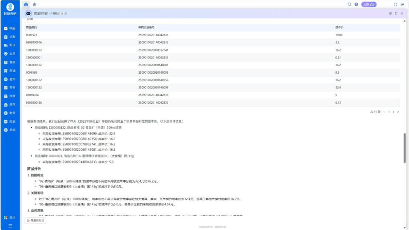Click the logout exit icon

point(402,4)
